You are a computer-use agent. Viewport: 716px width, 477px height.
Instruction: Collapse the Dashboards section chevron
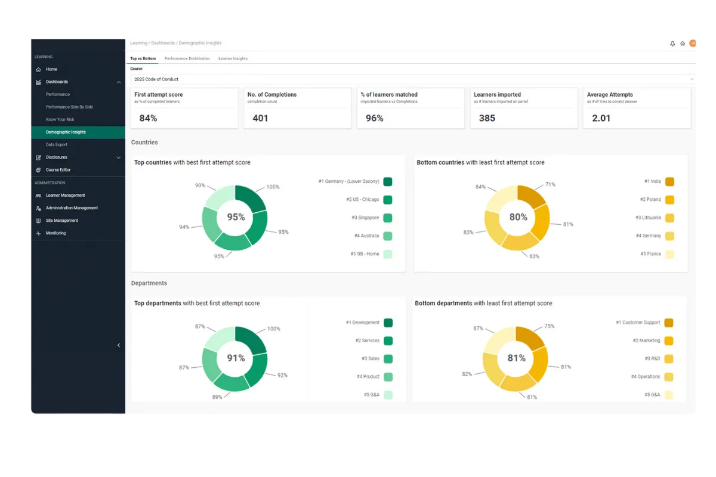(x=118, y=82)
